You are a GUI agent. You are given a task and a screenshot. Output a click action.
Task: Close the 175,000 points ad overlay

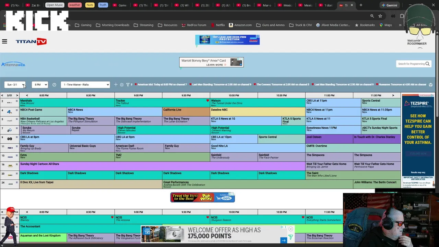(290, 229)
